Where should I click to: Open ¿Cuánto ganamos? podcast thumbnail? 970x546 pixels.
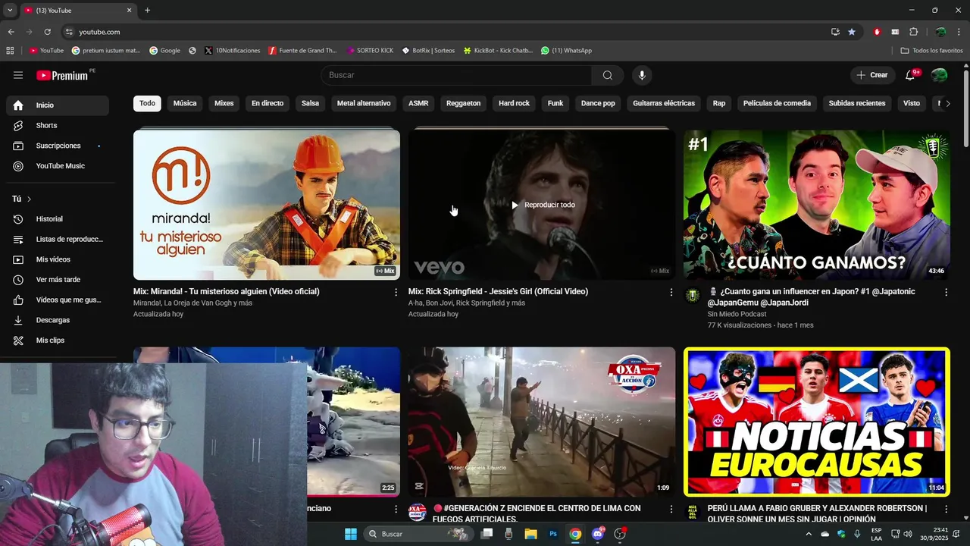[x=817, y=205]
